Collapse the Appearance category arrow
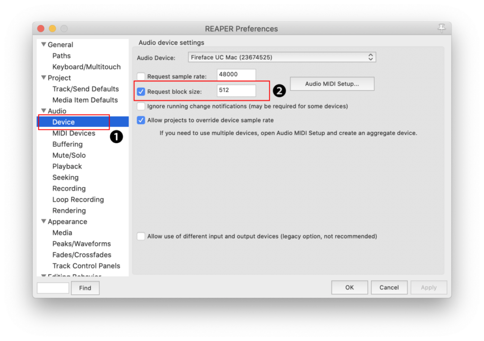 44,222
